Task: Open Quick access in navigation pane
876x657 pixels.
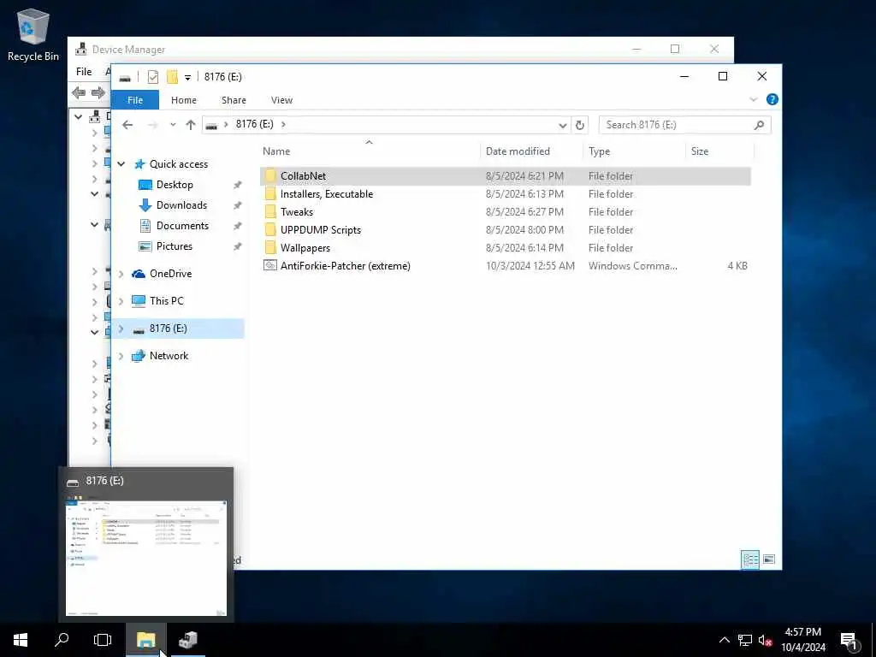Action: [x=178, y=164]
